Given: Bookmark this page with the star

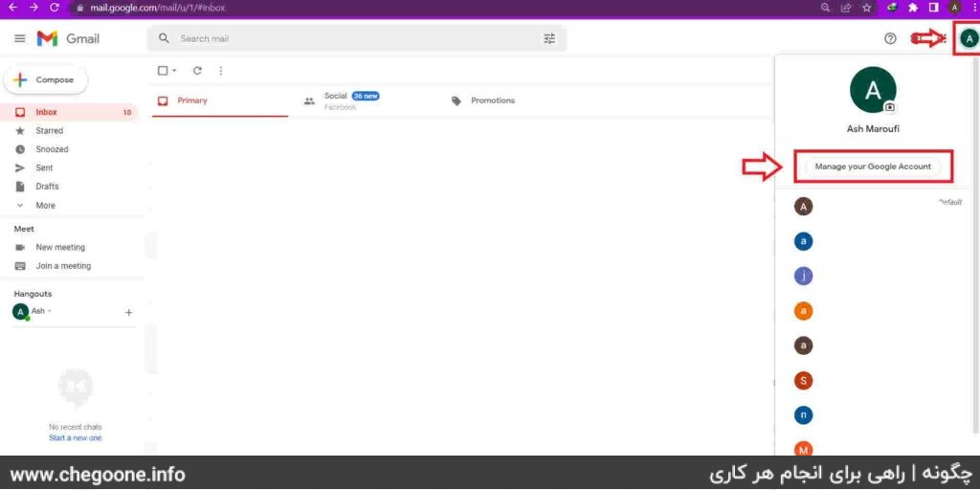Looking at the screenshot, I should pyautogui.click(x=866, y=8).
